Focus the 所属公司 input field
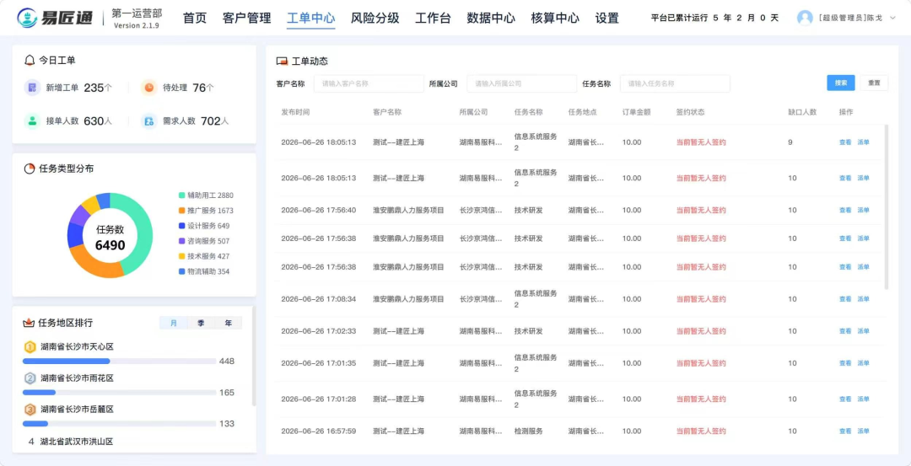Image resolution: width=911 pixels, height=466 pixels. pyautogui.click(x=522, y=83)
